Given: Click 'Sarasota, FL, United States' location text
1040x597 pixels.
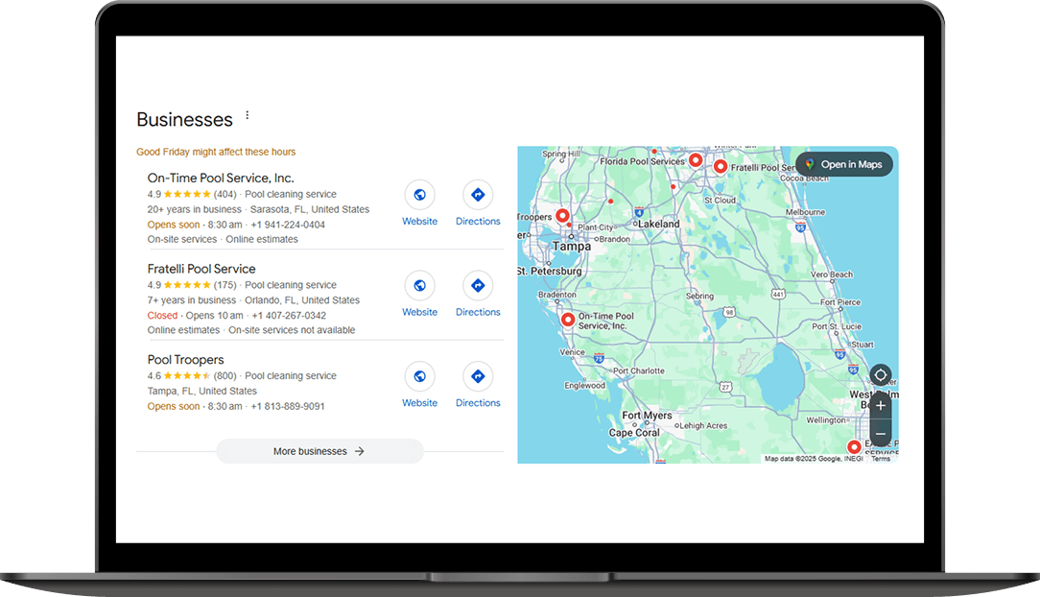Looking at the screenshot, I should [310, 209].
